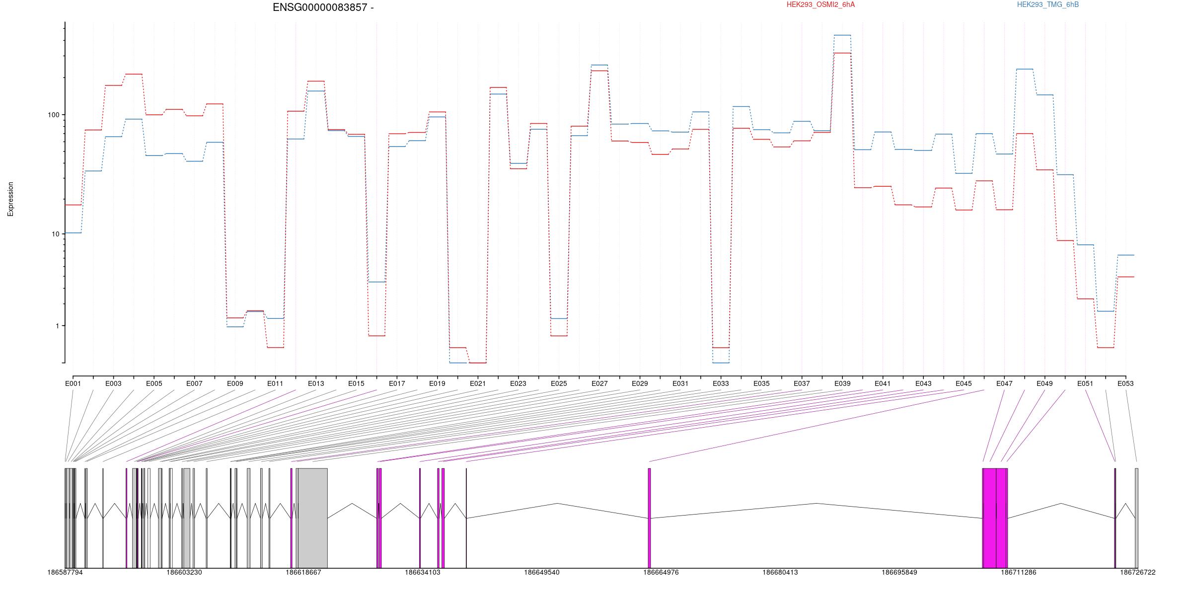Click exon label E035
This screenshot has width=1192, height=596.
coord(761,383)
